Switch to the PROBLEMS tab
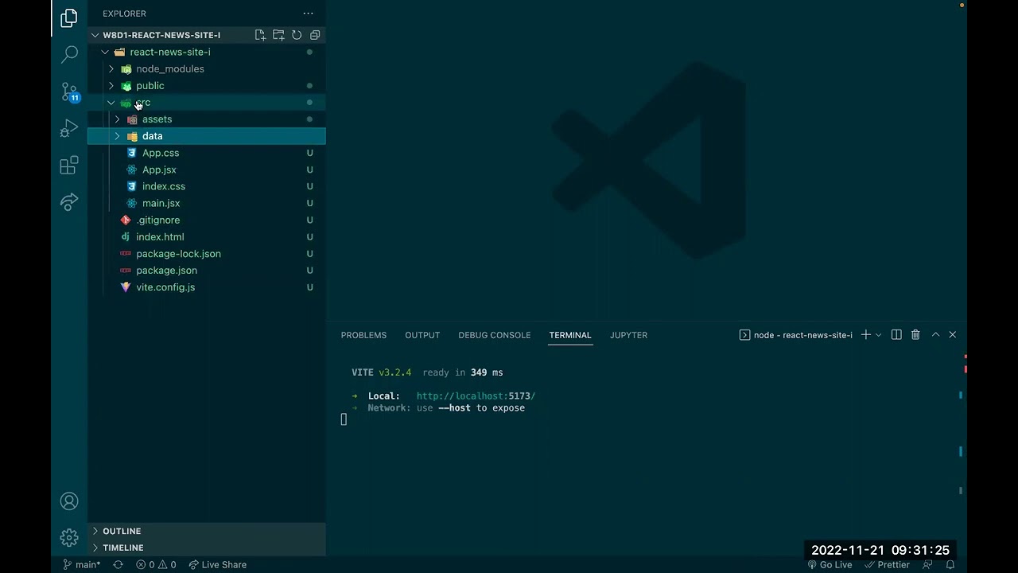Viewport: 1018px width, 573px height. (363, 335)
